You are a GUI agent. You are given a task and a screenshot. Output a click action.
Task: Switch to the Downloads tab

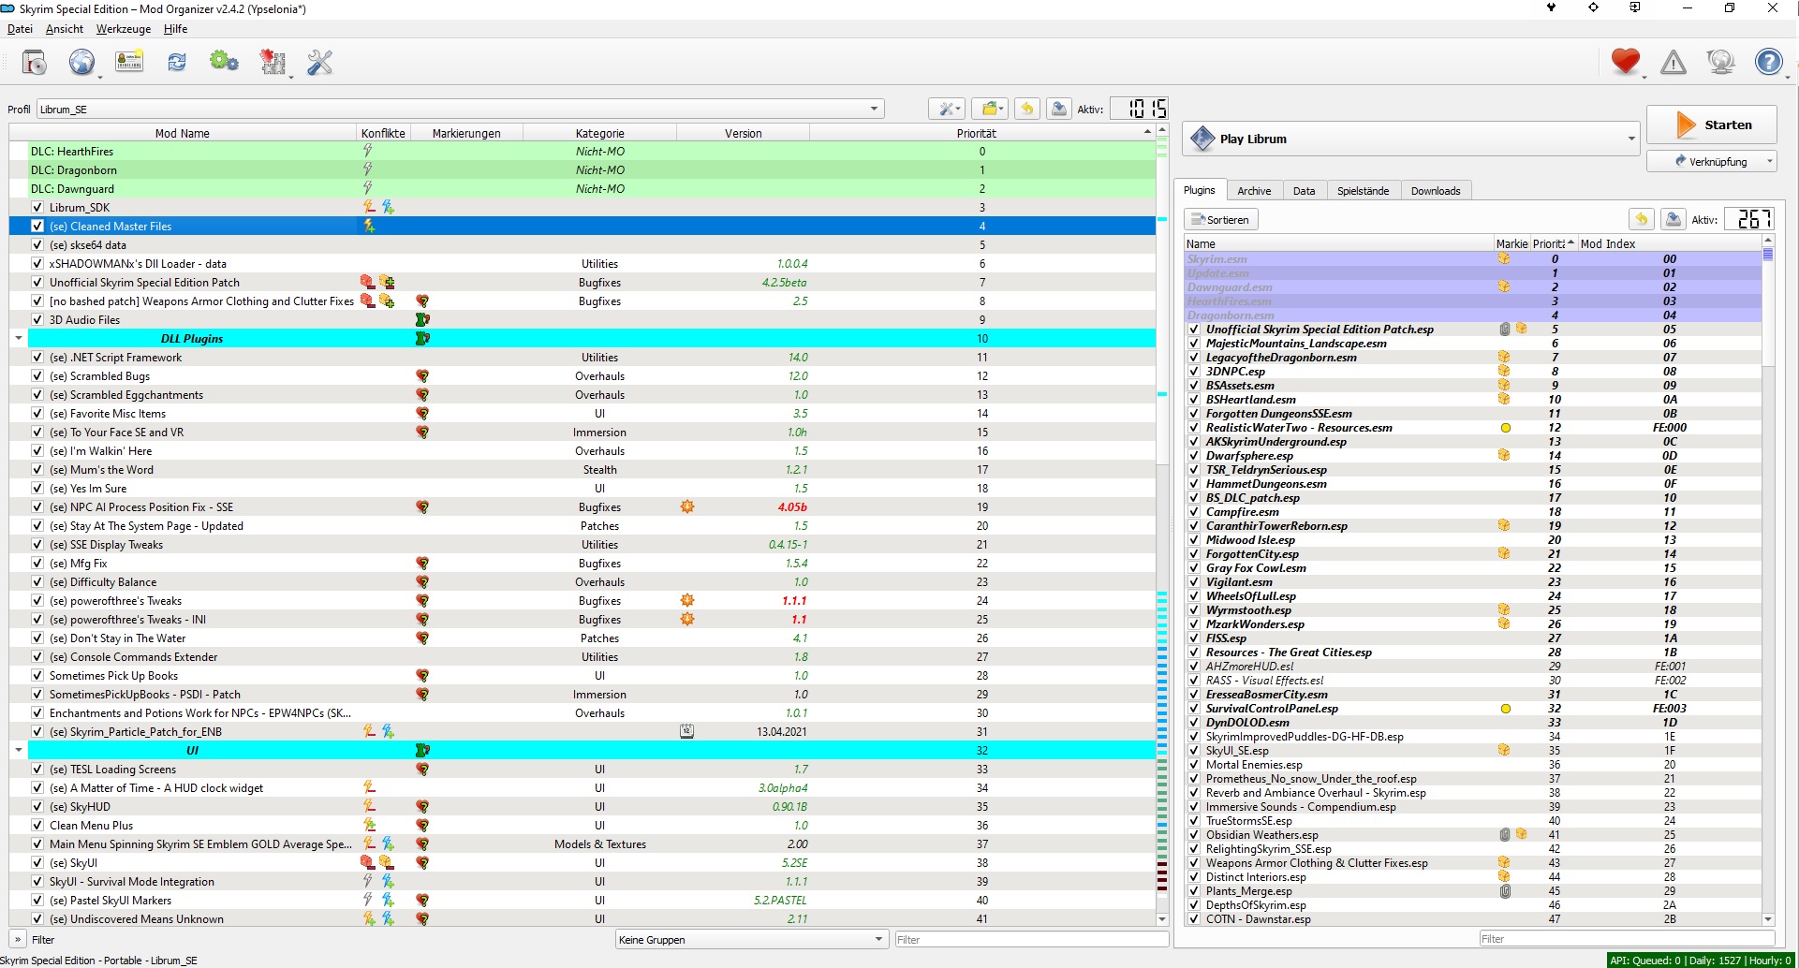tap(1435, 191)
